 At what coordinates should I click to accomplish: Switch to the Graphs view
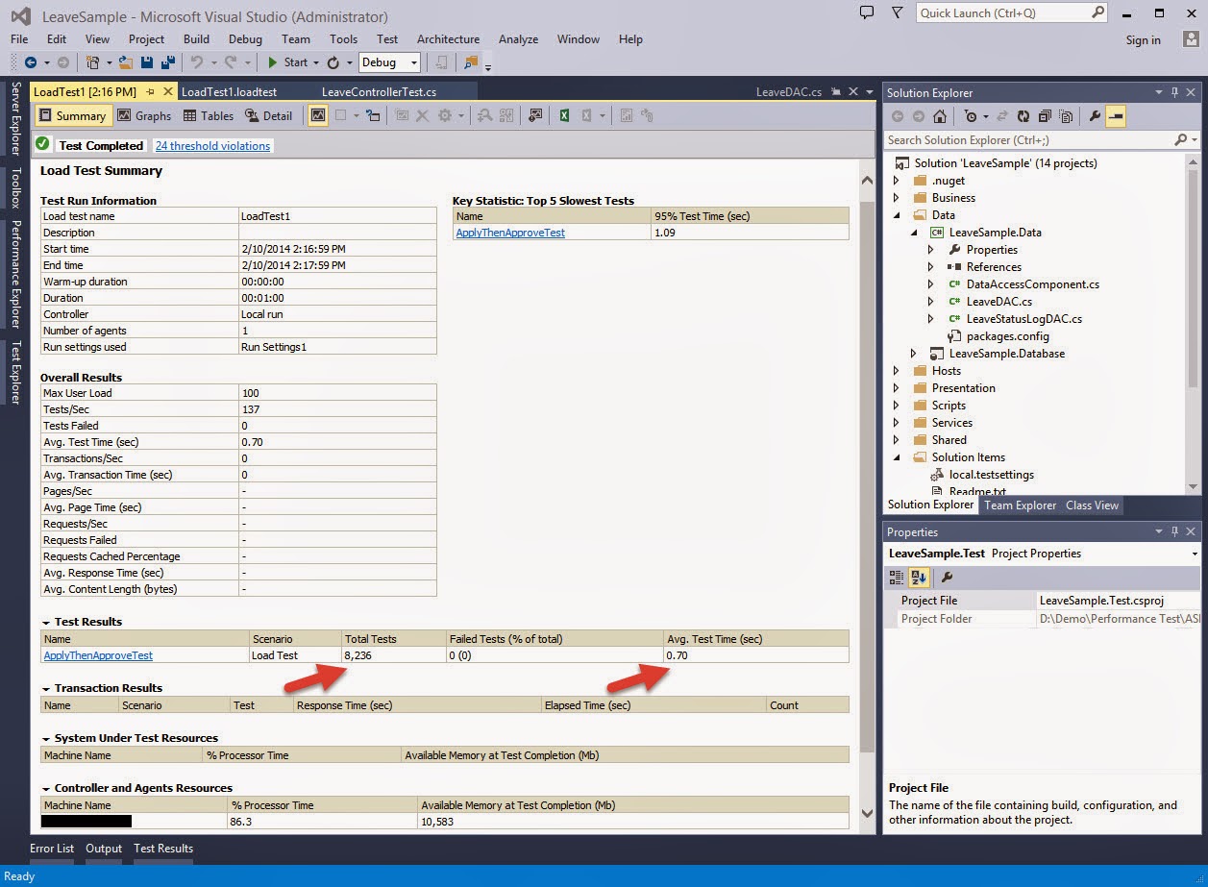click(144, 115)
